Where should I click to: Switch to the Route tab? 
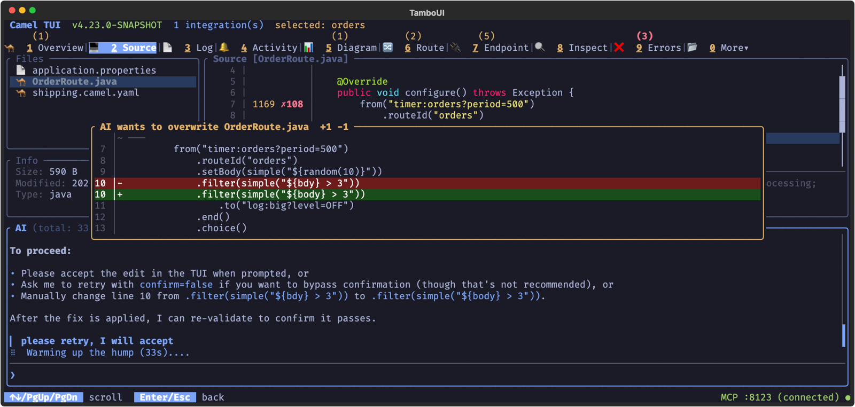click(x=424, y=48)
